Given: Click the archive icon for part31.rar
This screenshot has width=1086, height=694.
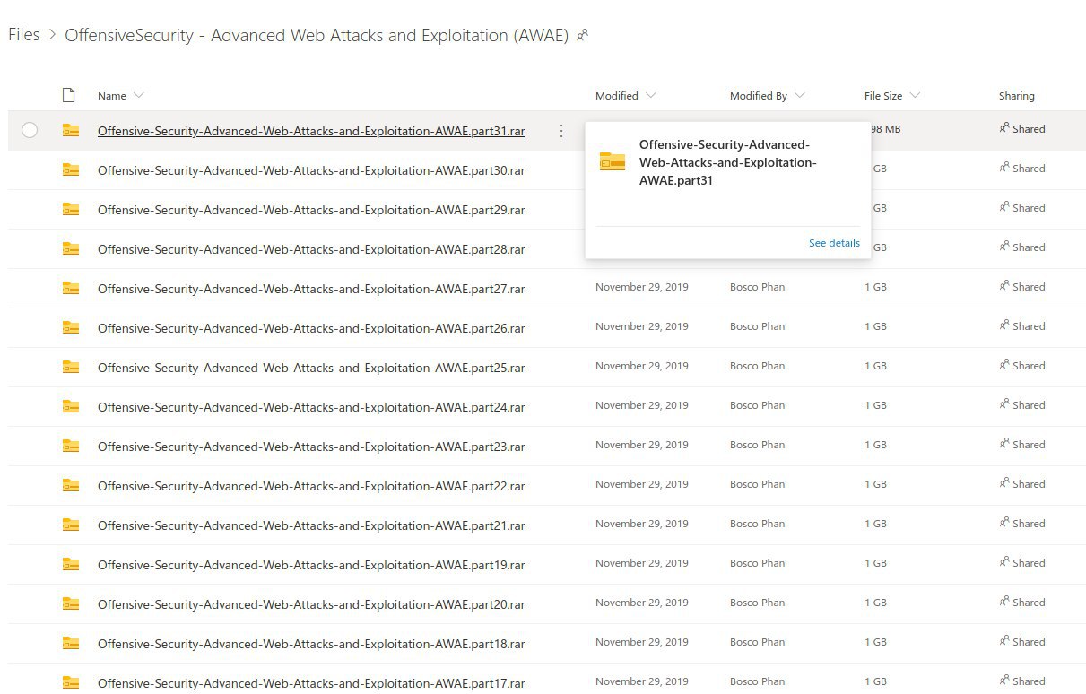Looking at the screenshot, I should point(71,130).
